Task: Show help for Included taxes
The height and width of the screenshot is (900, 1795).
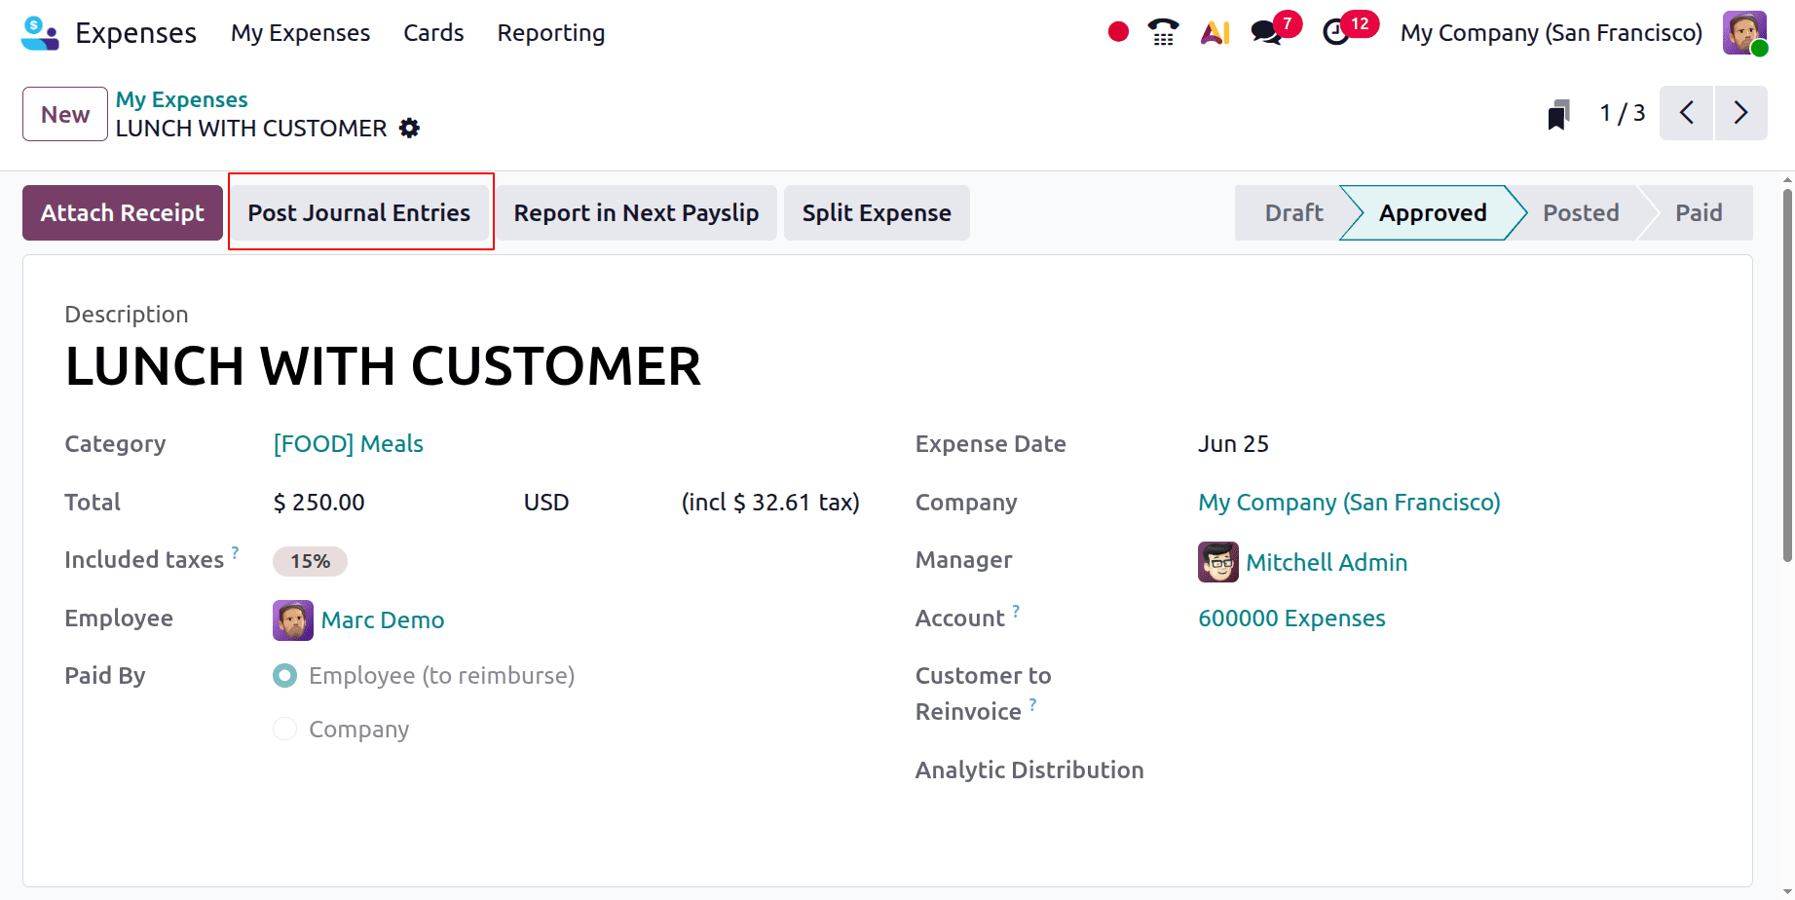Action: click(236, 552)
